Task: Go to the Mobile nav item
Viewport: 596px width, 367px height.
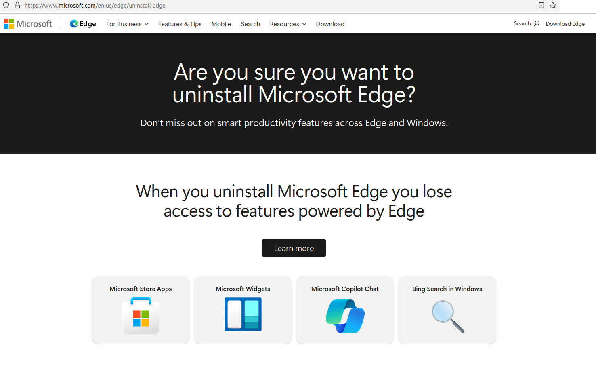Action: (x=221, y=24)
